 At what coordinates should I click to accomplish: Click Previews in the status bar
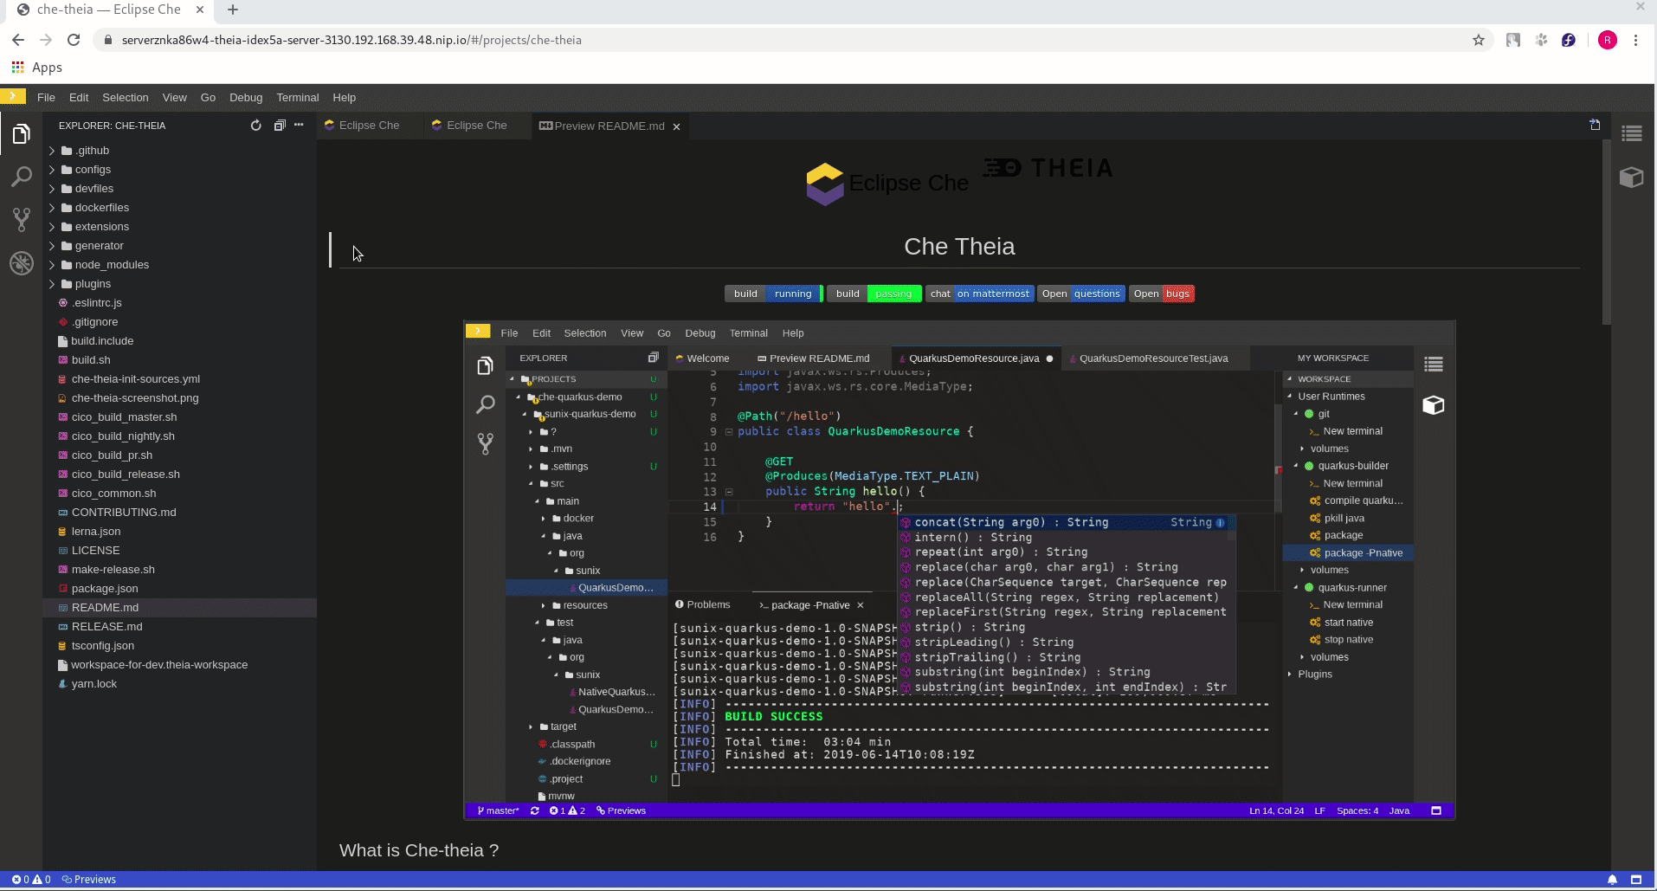tap(89, 880)
